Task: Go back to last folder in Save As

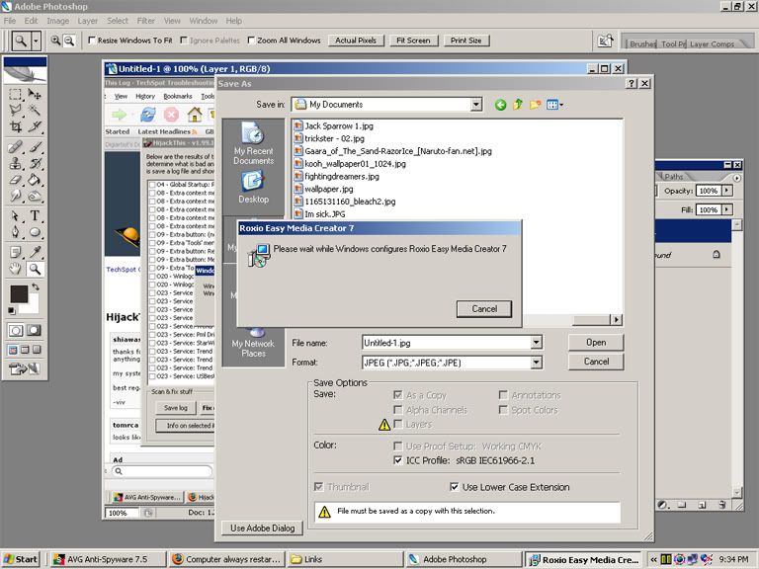Action: click(x=500, y=105)
